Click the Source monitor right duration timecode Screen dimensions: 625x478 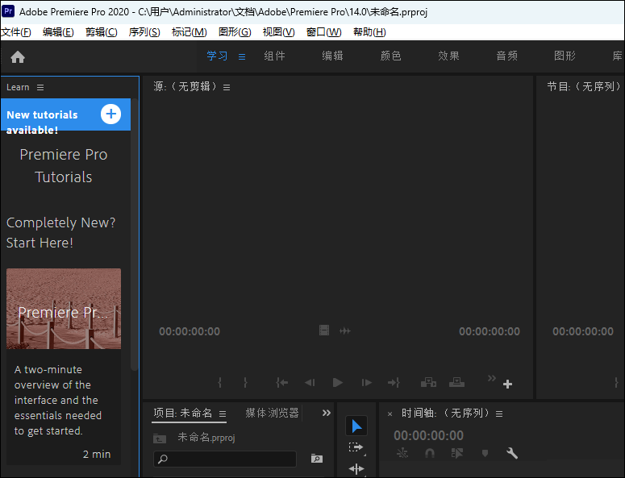(x=490, y=331)
